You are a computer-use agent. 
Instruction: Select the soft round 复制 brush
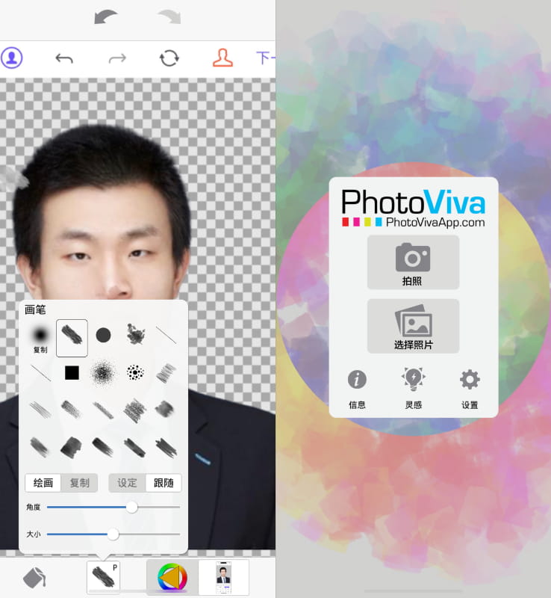(40, 339)
